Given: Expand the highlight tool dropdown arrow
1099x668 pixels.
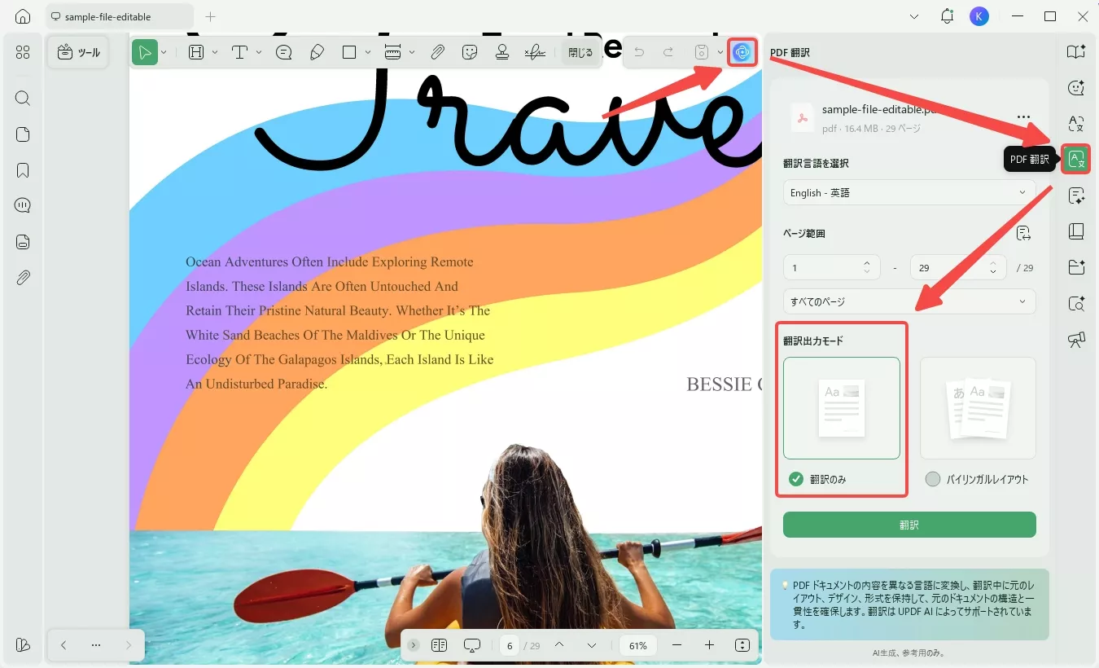Looking at the screenshot, I should (x=215, y=53).
